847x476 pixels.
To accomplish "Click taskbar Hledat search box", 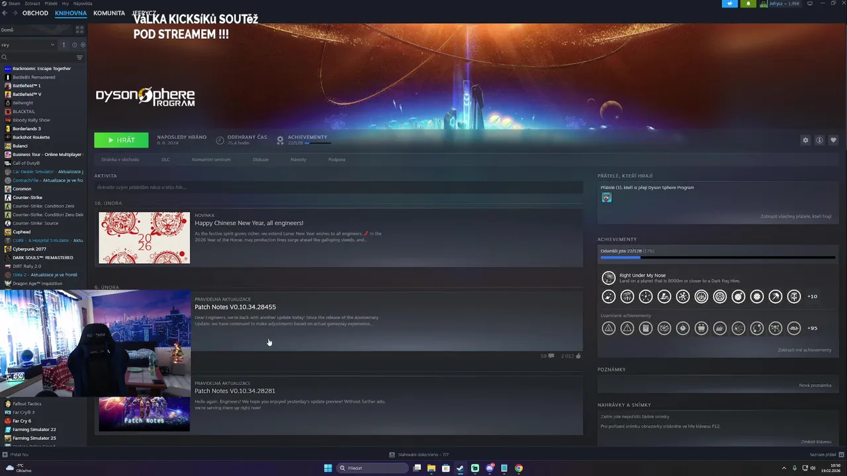I will tap(373, 468).
